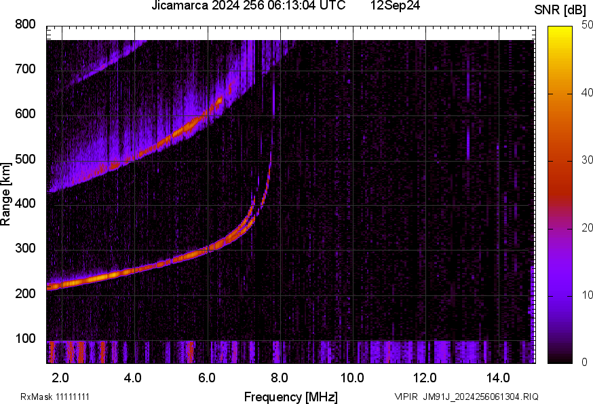
Task: Click the 2.0 tick on the frequency axis
Action: (x=61, y=377)
